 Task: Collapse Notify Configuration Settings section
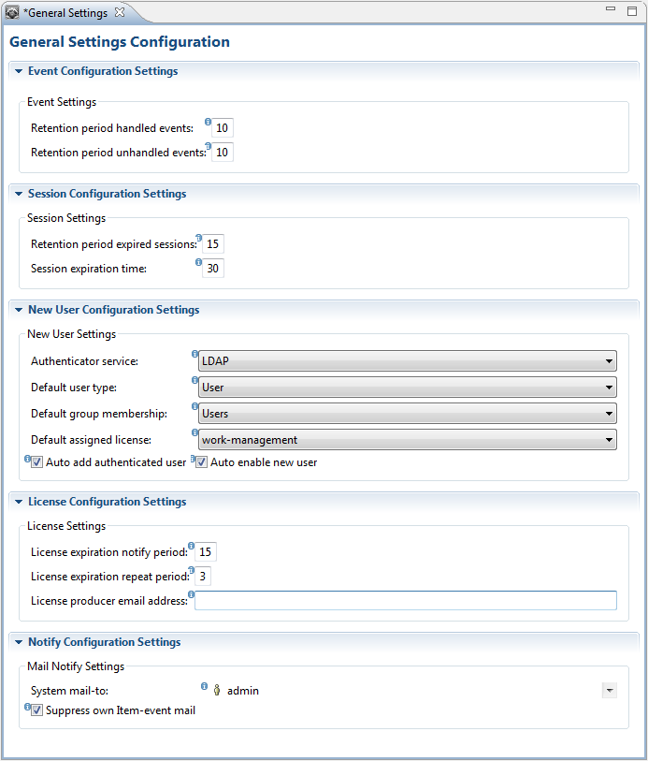point(18,642)
